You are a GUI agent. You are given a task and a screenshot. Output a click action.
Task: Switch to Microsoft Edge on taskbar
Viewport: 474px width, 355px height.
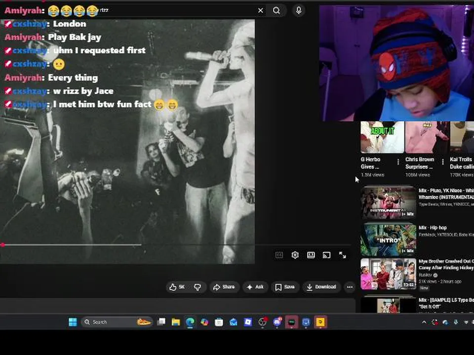tap(190, 322)
